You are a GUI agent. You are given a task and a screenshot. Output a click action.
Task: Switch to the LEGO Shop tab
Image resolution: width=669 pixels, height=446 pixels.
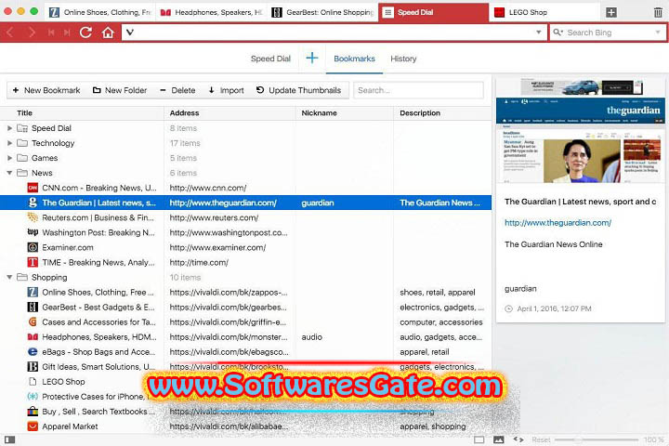pos(544,12)
